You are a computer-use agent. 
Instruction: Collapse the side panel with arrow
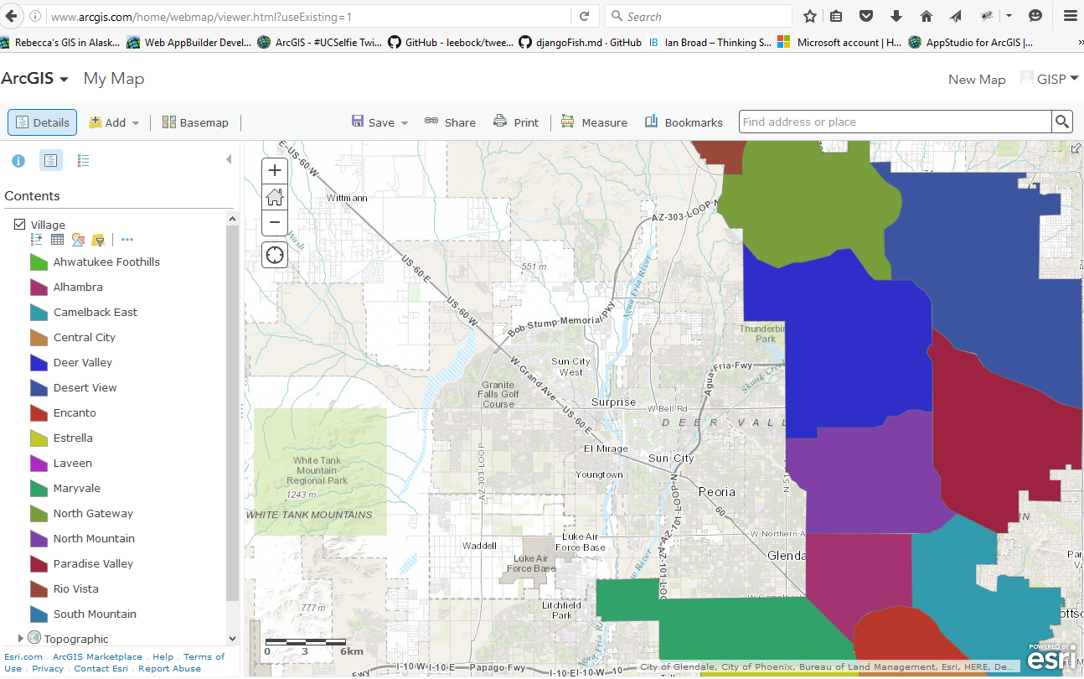[x=229, y=159]
